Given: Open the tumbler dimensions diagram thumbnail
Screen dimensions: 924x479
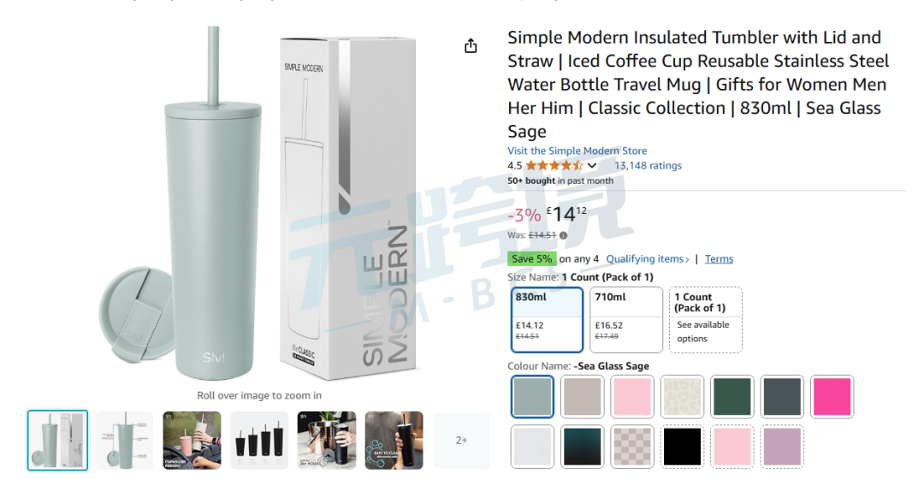Looking at the screenshot, I should coord(125,441).
